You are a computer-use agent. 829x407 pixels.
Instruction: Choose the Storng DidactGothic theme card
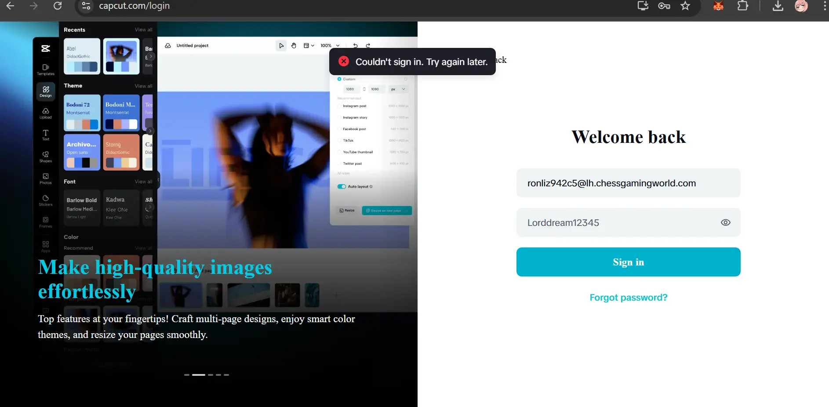click(121, 152)
